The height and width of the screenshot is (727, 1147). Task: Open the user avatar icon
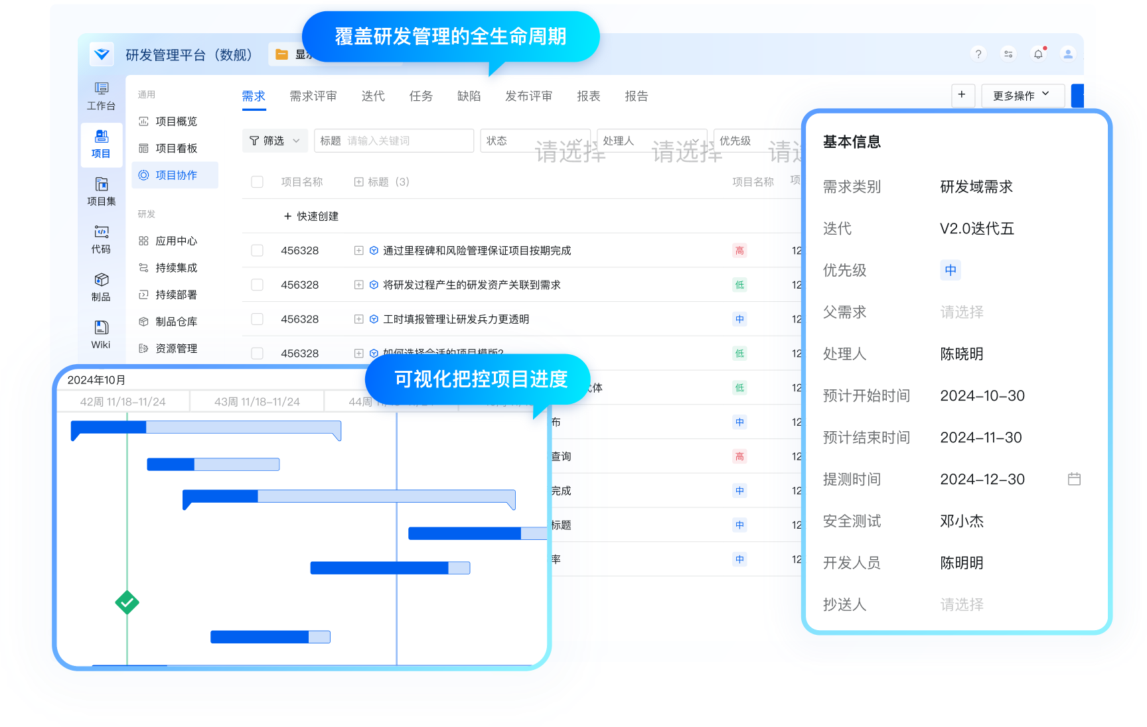pyautogui.click(x=1068, y=54)
